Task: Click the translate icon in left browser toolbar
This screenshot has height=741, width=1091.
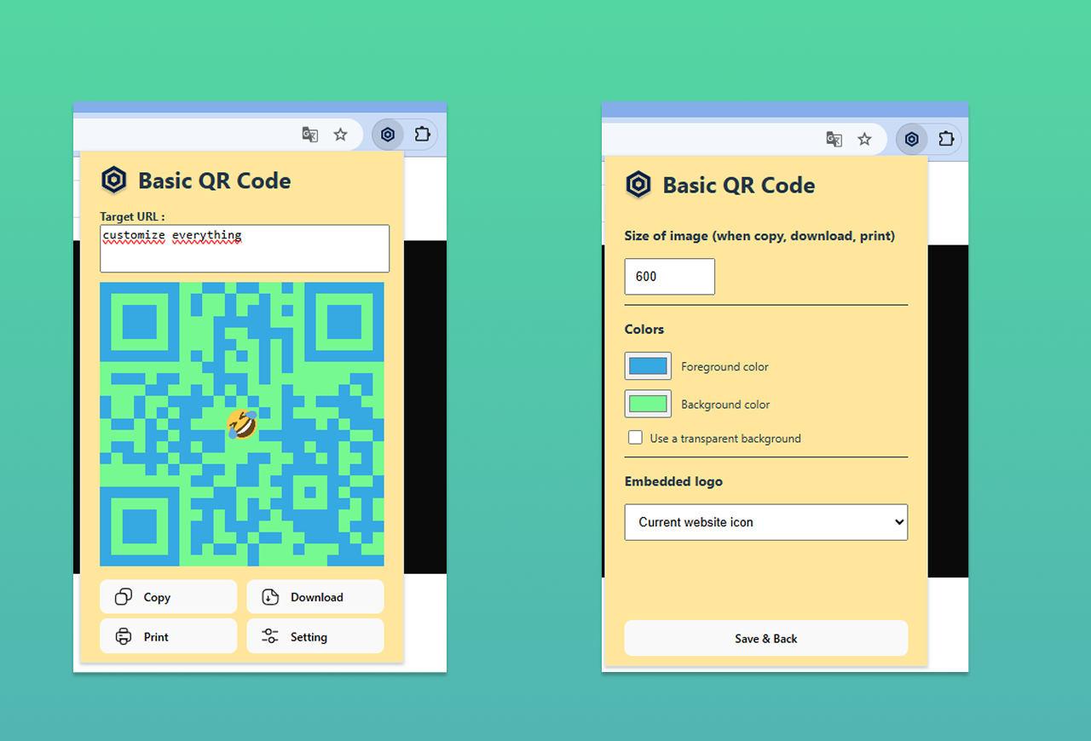Action: point(310,135)
